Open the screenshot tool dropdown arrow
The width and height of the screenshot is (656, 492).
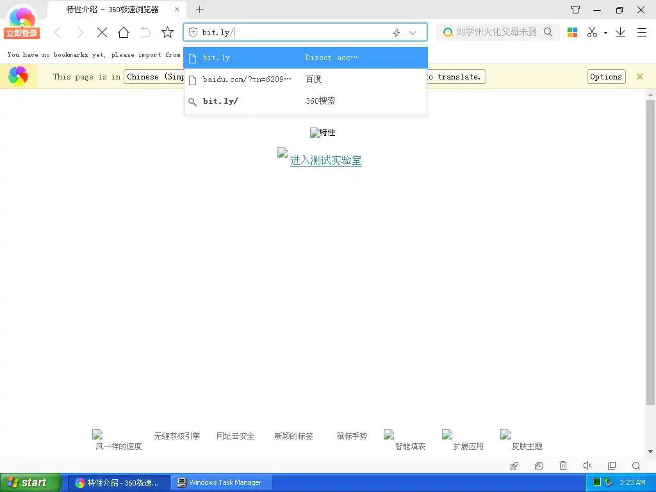(x=605, y=33)
